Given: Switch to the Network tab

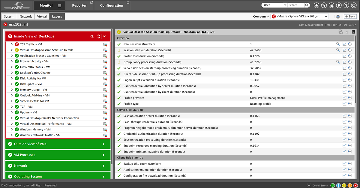Looking at the screenshot, I should [26, 16].
